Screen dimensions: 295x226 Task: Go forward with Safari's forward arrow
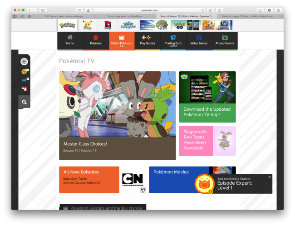(35, 10)
